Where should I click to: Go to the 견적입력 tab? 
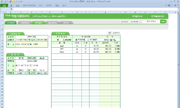(x=39, y=23)
